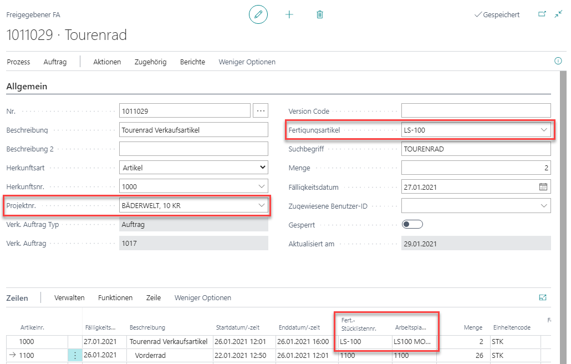Viewport: 571px width, 364px height.
Task: Open the Funktionen menu in Zeilen
Action: coord(115,297)
